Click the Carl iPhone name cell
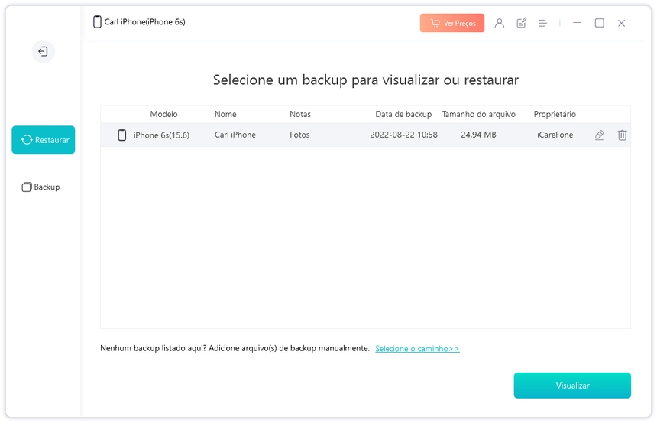 pyautogui.click(x=235, y=135)
